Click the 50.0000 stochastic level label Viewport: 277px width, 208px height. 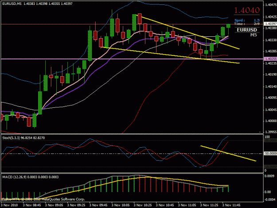click(270, 153)
